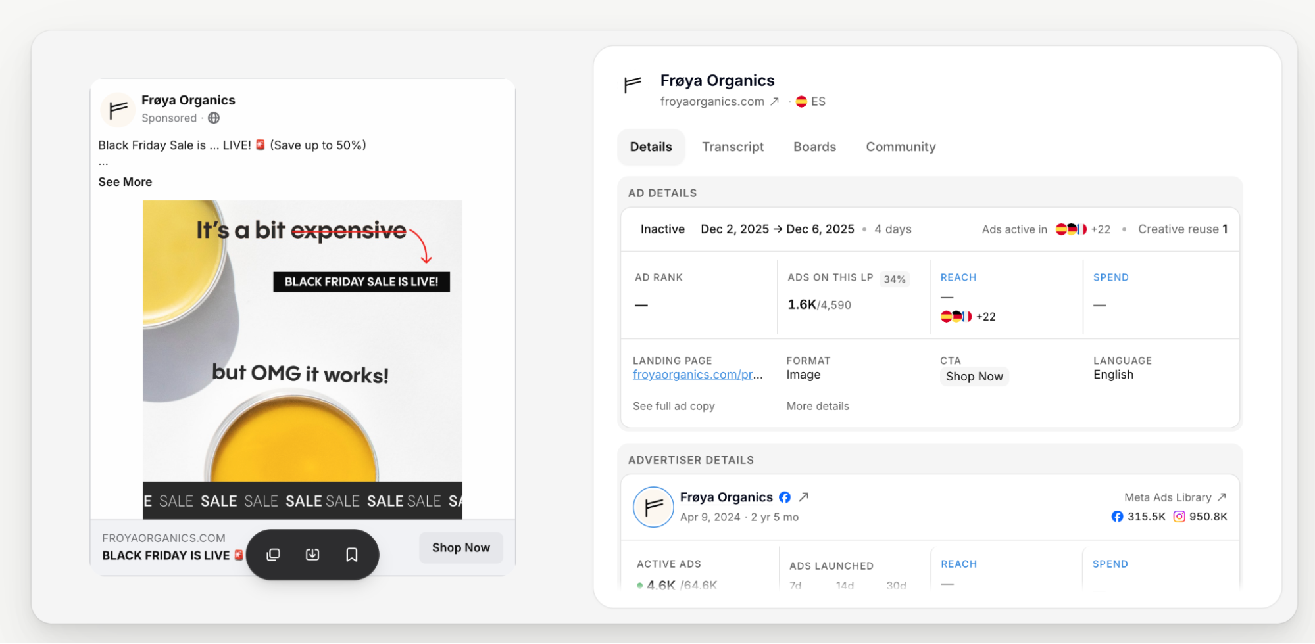The height and width of the screenshot is (644, 1315).
Task: Click the Spain flag next to ES
Action: (x=801, y=101)
